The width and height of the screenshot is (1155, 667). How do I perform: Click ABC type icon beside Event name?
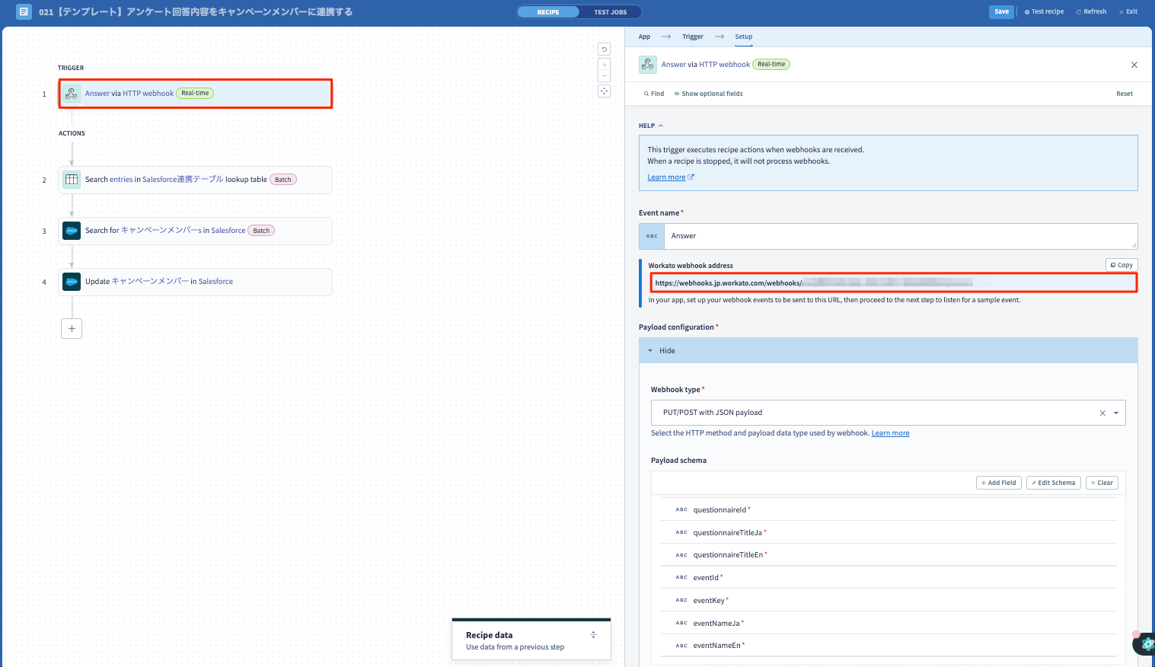[x=652, y=236]
